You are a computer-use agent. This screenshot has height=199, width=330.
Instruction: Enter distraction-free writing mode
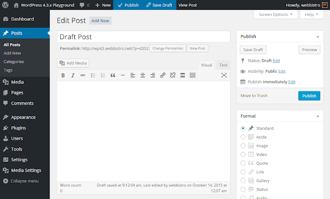(224, 75)
